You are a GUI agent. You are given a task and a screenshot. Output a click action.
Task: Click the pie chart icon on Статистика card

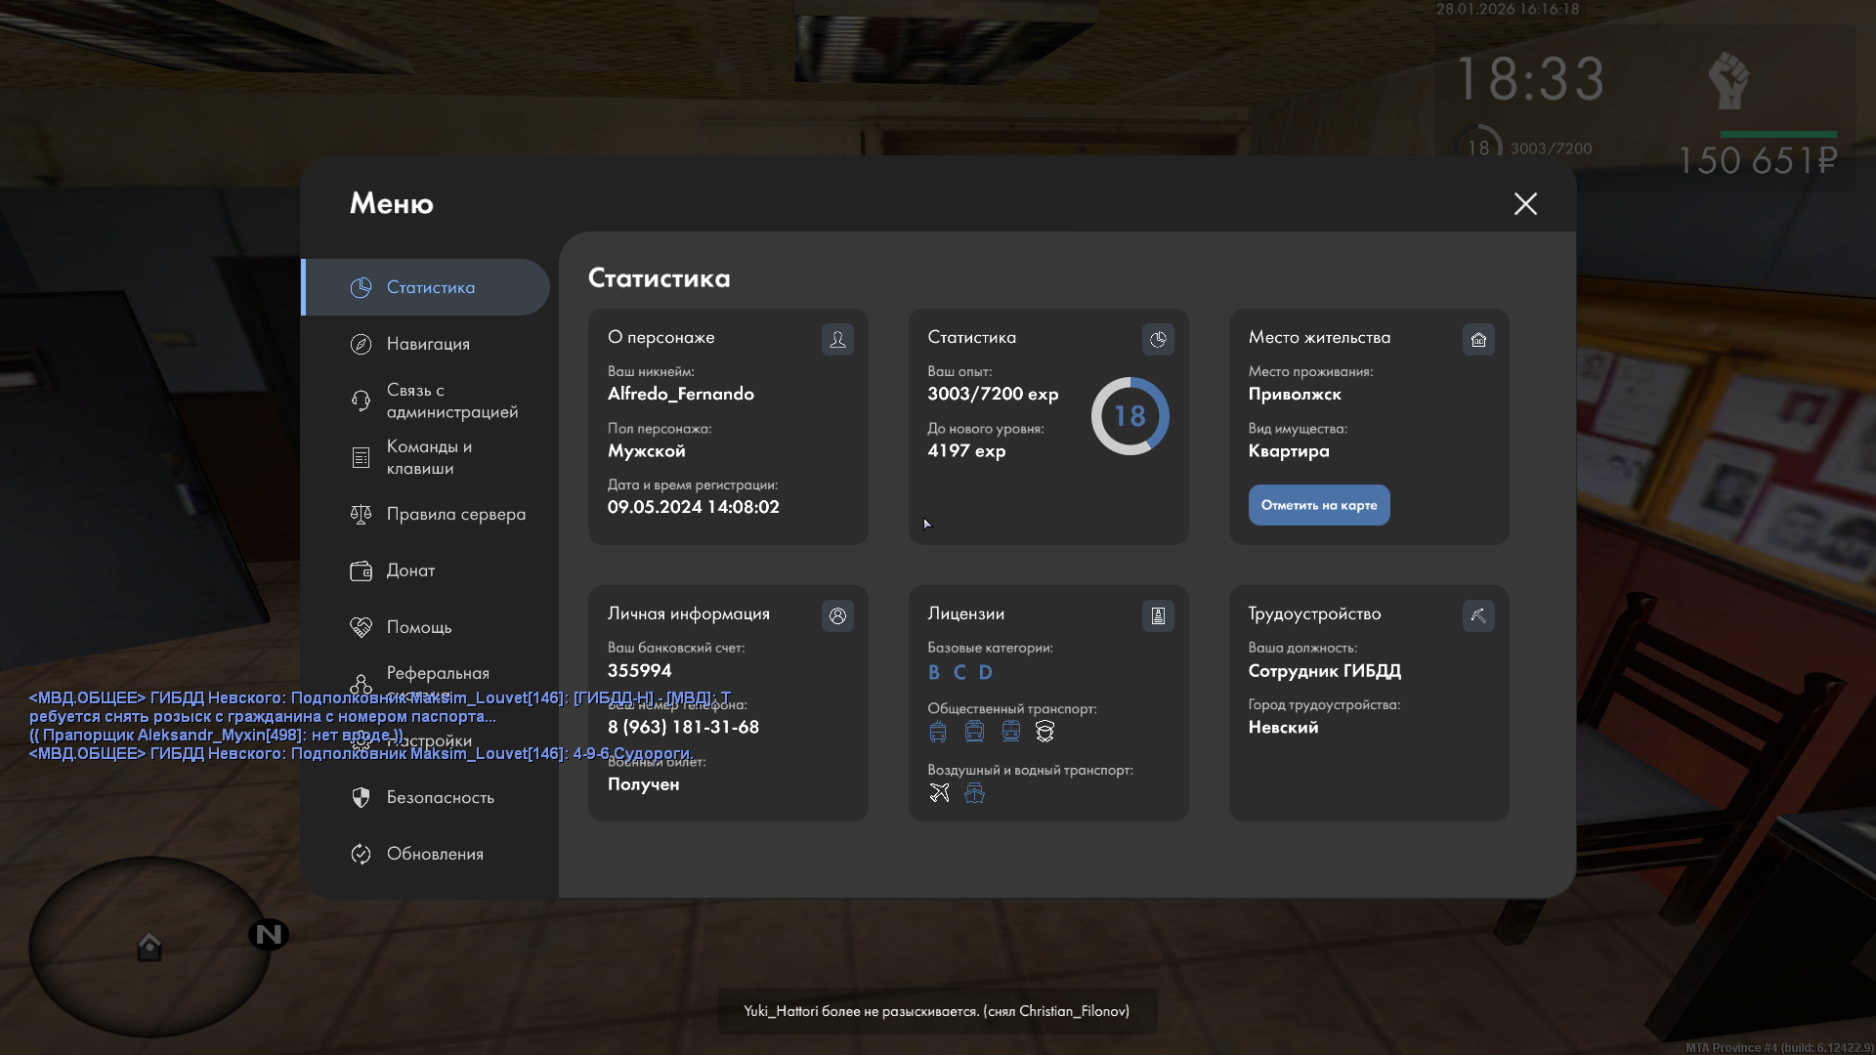pos(1158,339)
